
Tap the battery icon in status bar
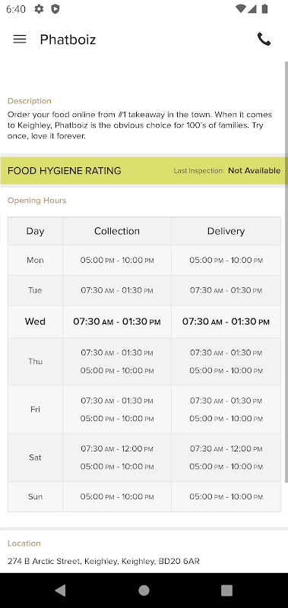264,9
